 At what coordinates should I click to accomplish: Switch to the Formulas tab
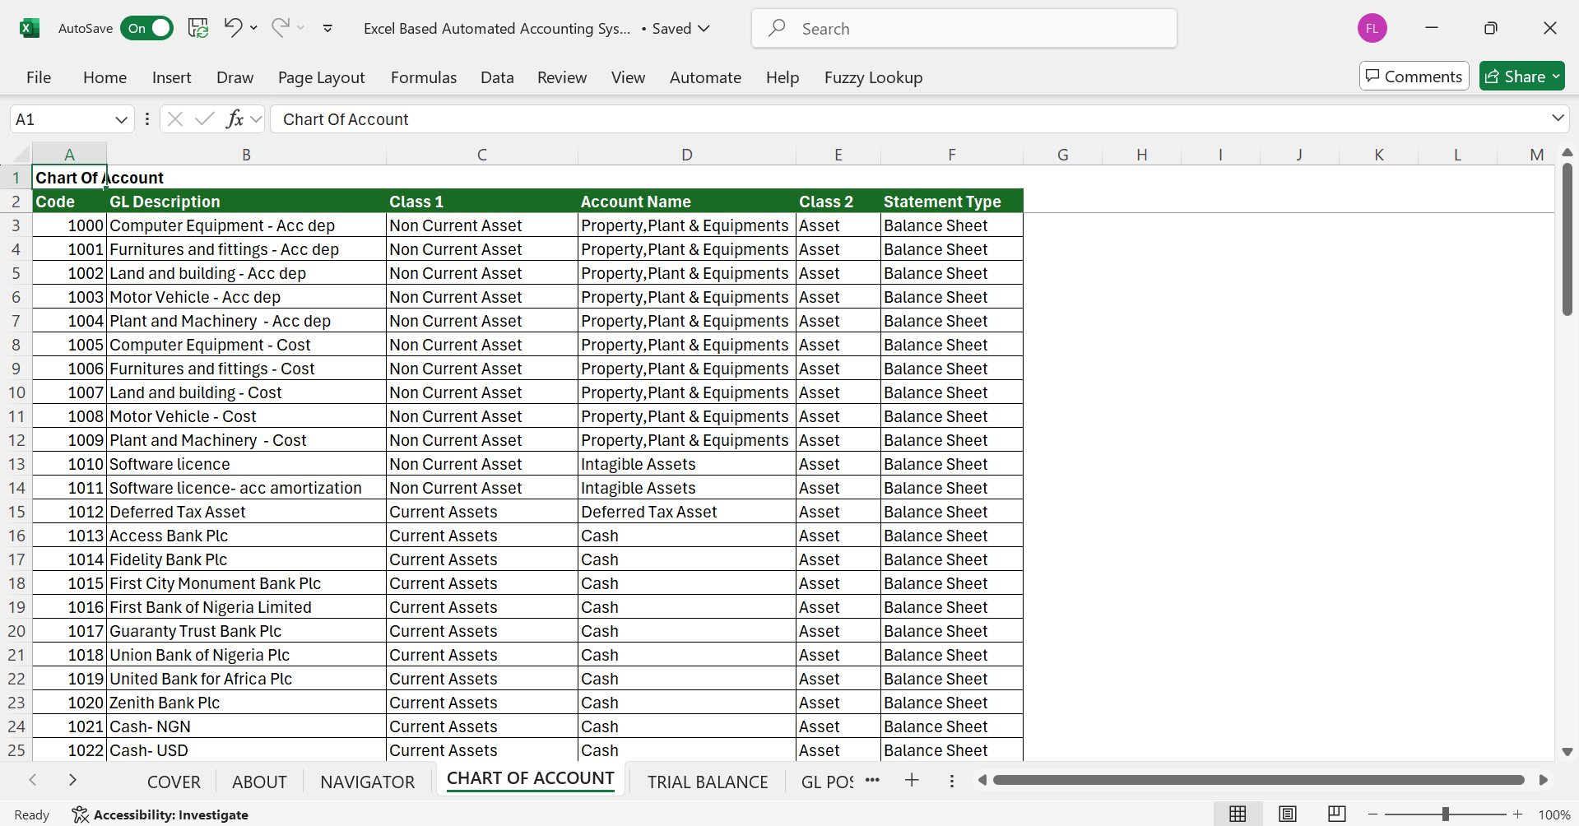(423, 77)
